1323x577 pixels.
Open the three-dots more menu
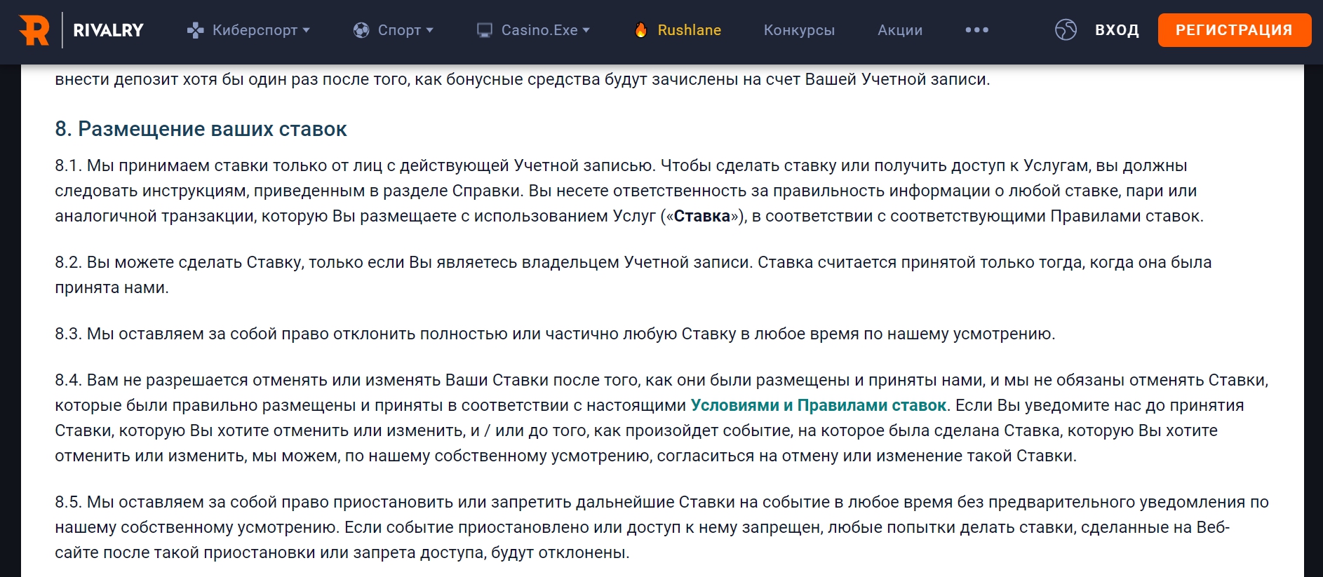pos(976,30)
